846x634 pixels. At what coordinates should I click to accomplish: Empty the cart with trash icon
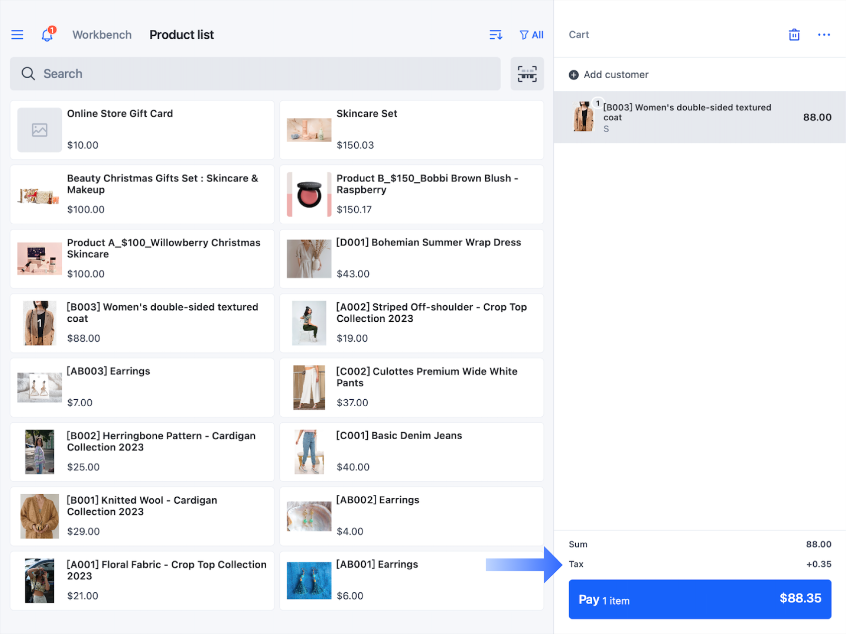pyautogui.click(x=794, y=35)
